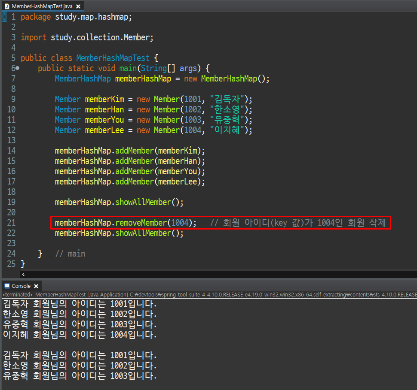Screen dimensions: 417x390
Task: Click removeMember(1004) call on line 21
Action: [x=154, y=223]
